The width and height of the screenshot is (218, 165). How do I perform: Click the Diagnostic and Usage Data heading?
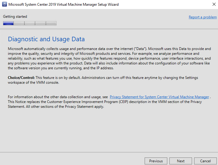tap(46, 39)
